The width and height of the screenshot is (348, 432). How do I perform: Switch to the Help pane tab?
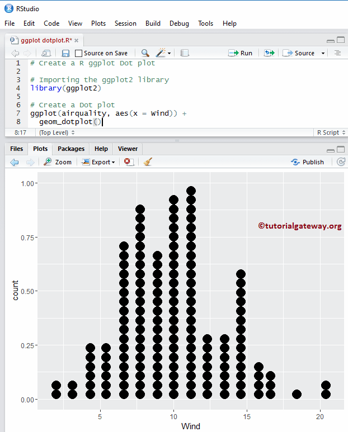101,149
